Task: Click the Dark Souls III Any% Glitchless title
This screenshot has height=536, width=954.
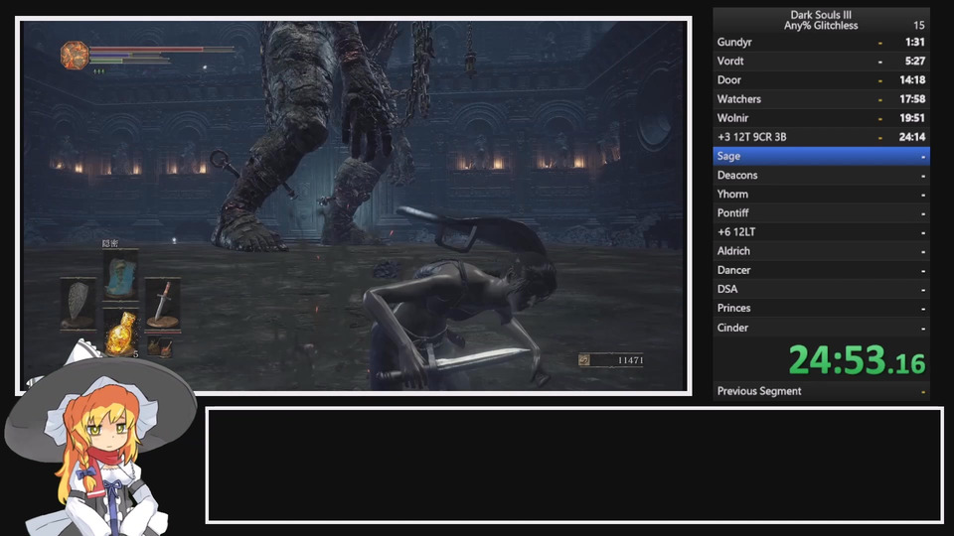Action: point(820,20)
